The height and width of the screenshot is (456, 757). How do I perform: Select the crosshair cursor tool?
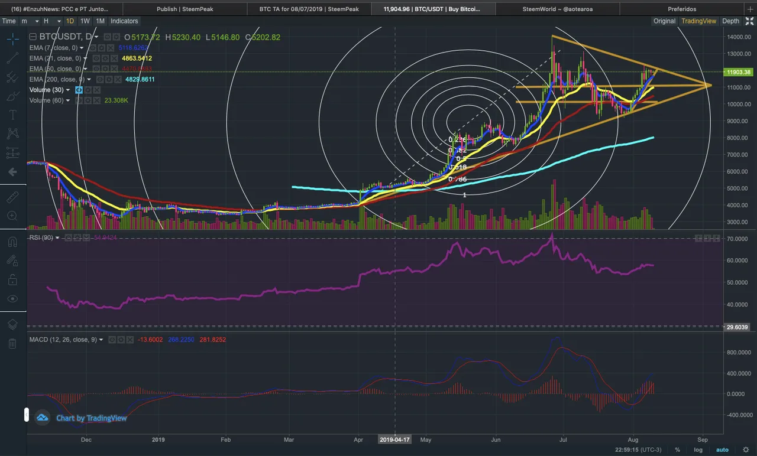point(12,39)
